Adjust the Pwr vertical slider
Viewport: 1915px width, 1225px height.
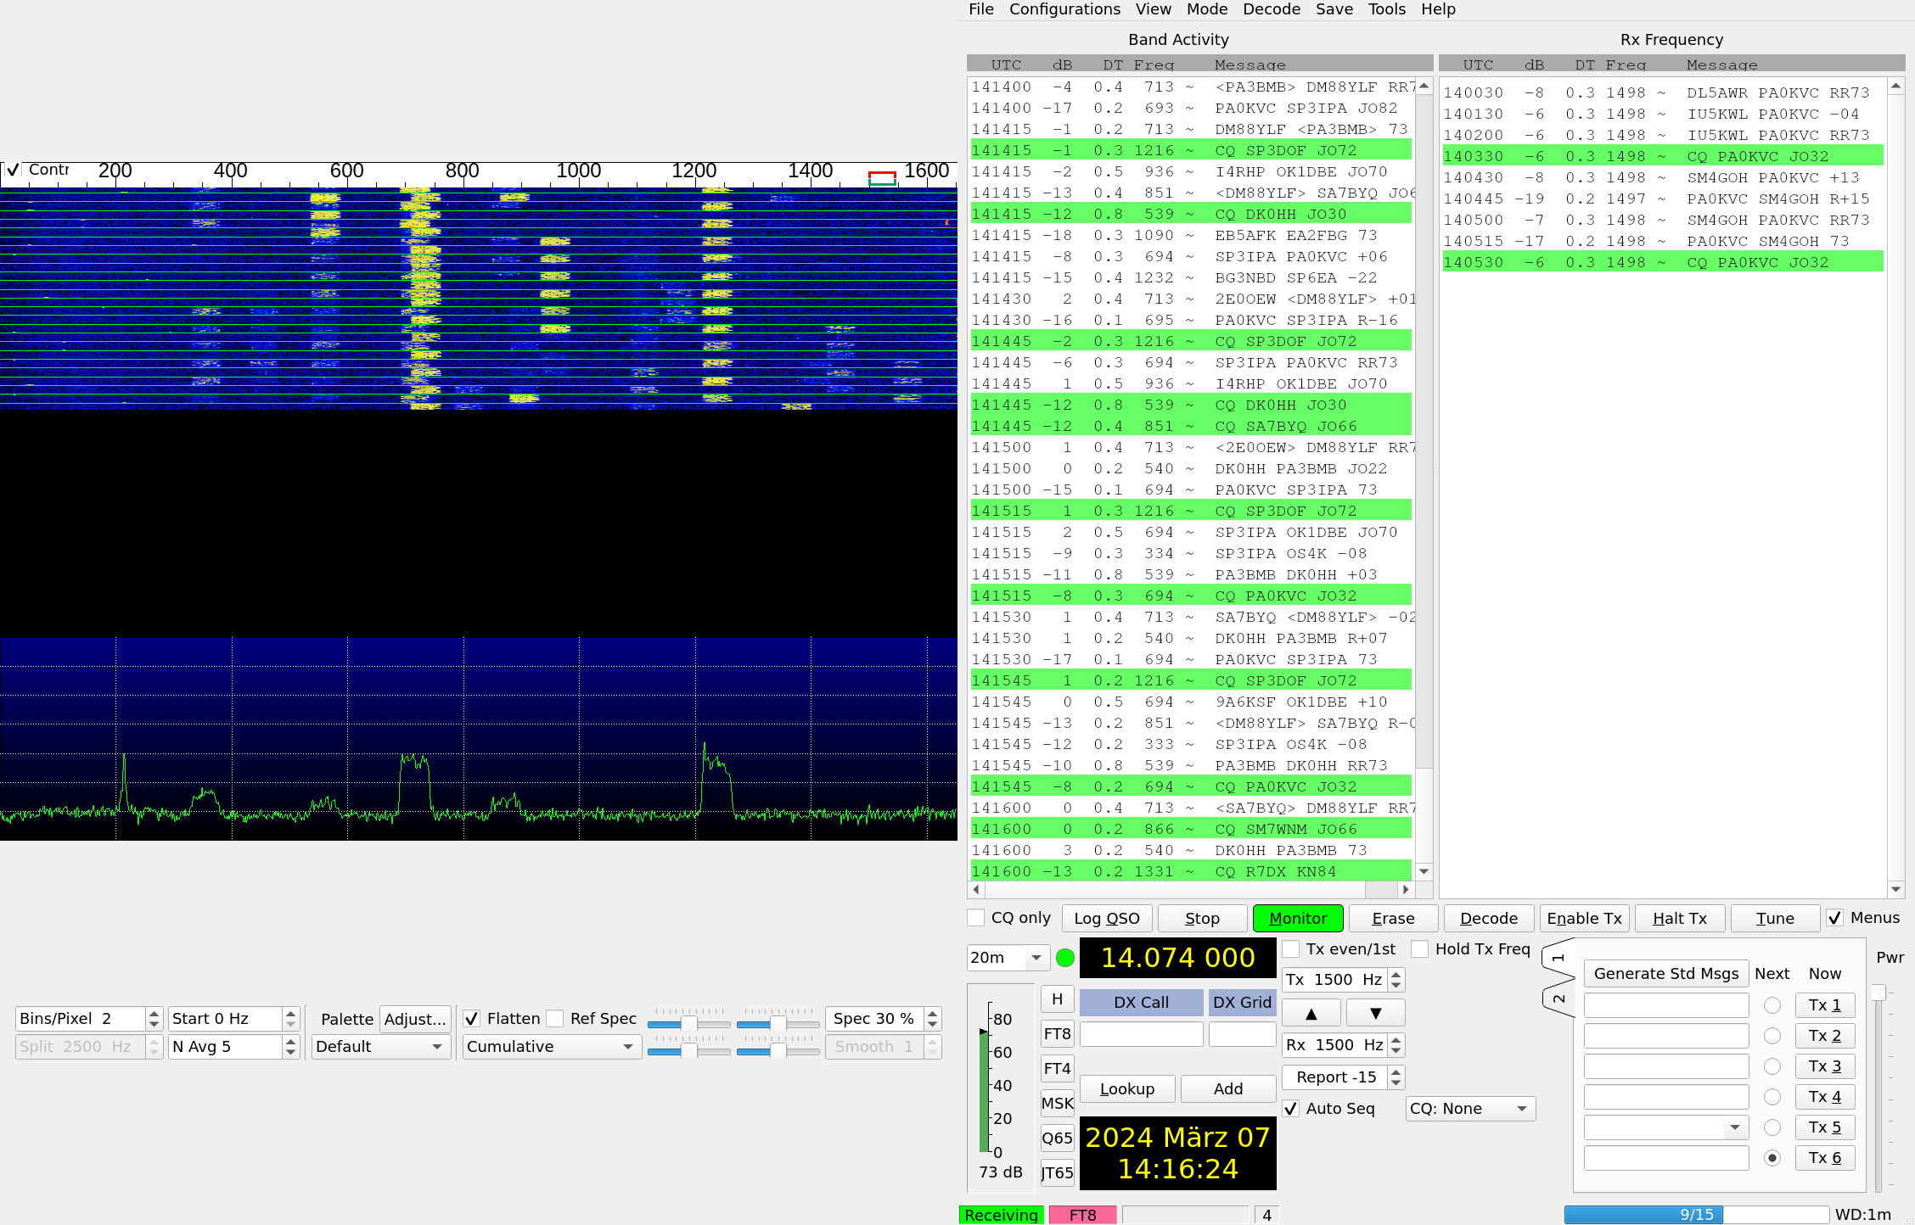[x=1878, y=993]
